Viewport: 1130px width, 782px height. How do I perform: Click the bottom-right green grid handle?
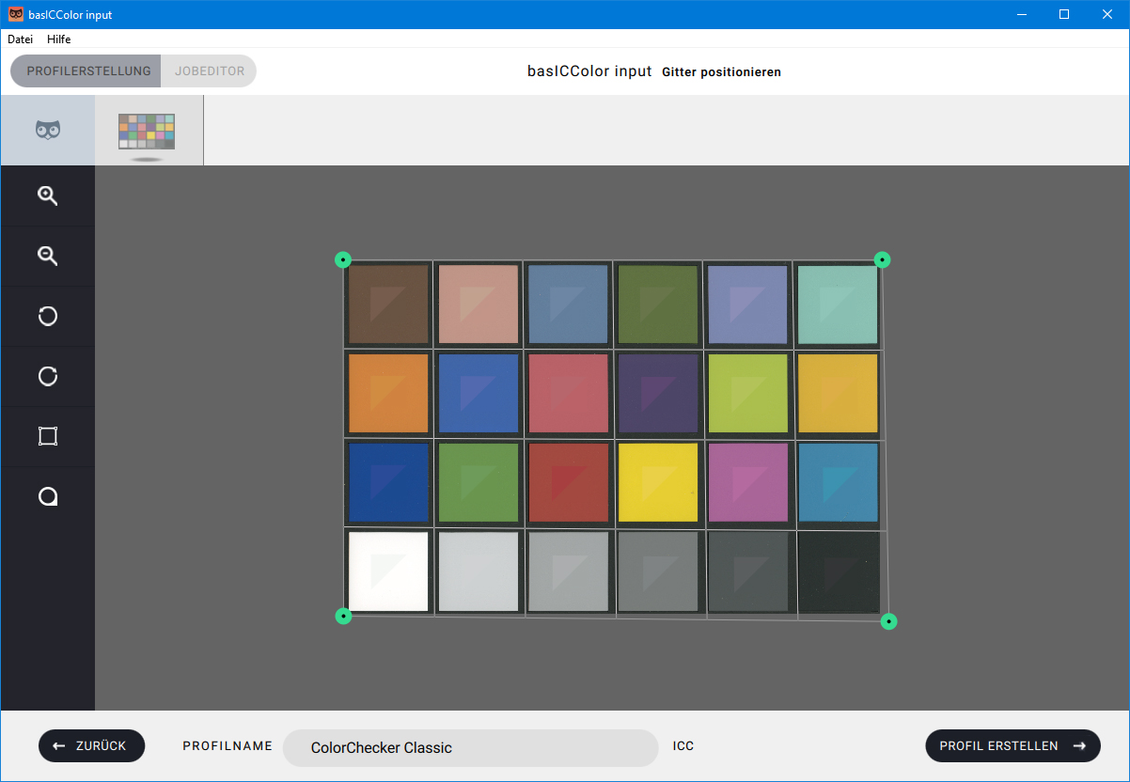pyautogui.click(x=888, y=621)
